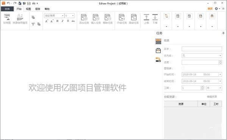
Task: Click the 编辑资源 edit resources link
Action: [x=212, y=96]
